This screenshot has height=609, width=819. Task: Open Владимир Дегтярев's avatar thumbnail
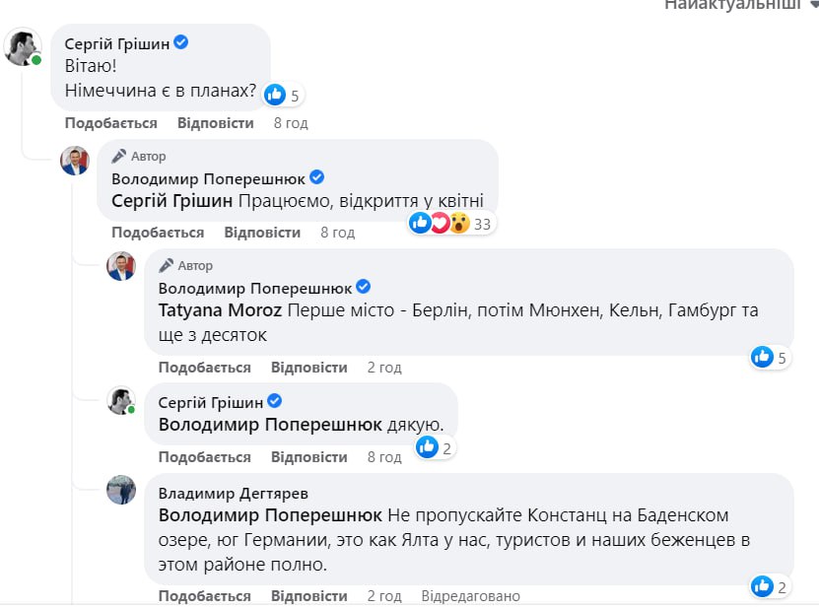coord(121,493)
